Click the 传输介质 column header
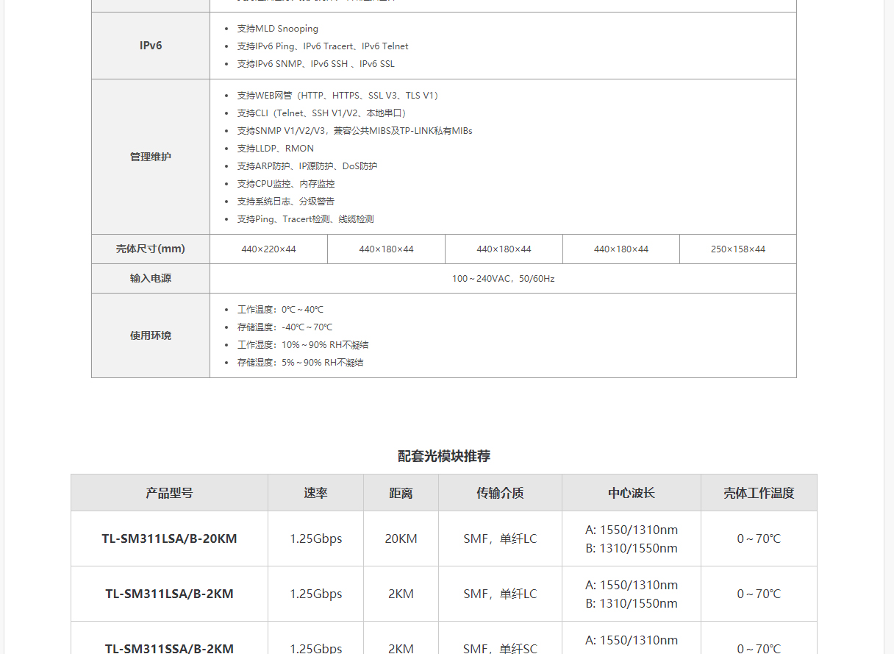The height and width of the screenshot is (654, 894). click(500, 493)
